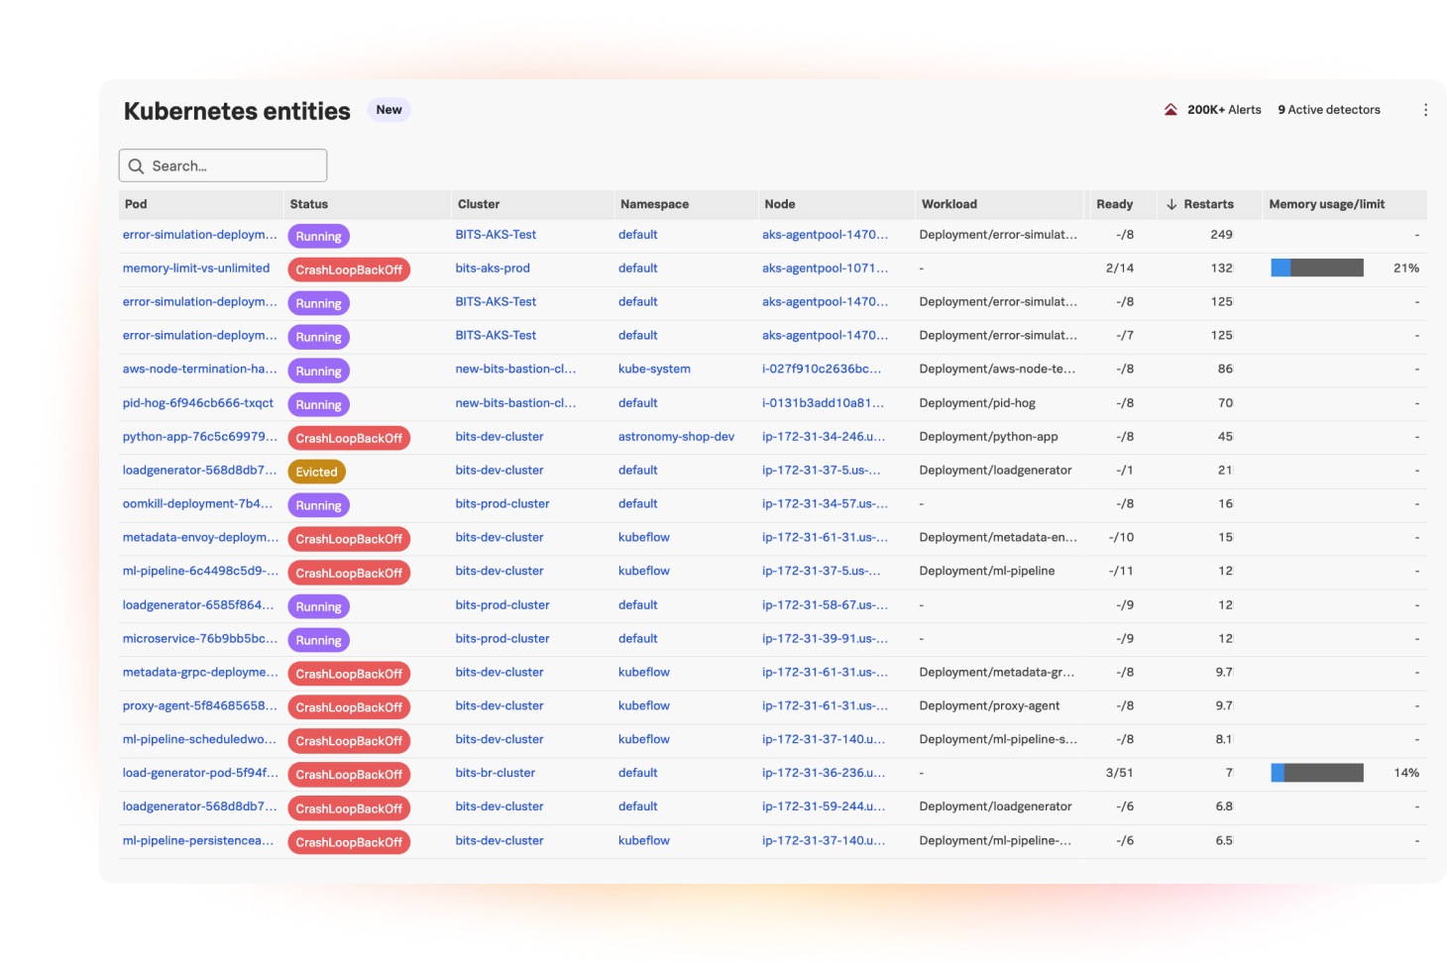
Task: Click the search magnifier icon
Action: pos(138,165)
